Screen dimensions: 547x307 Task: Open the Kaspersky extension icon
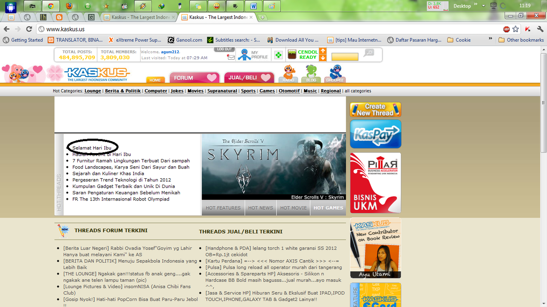[528, 29]
